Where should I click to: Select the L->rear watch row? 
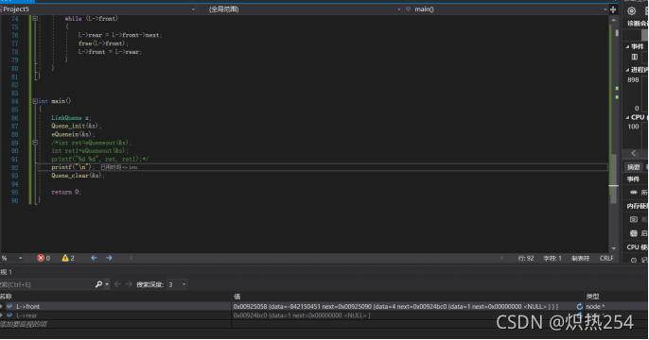324,315
